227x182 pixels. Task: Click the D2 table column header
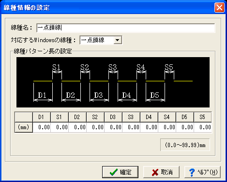click(77, 117)
